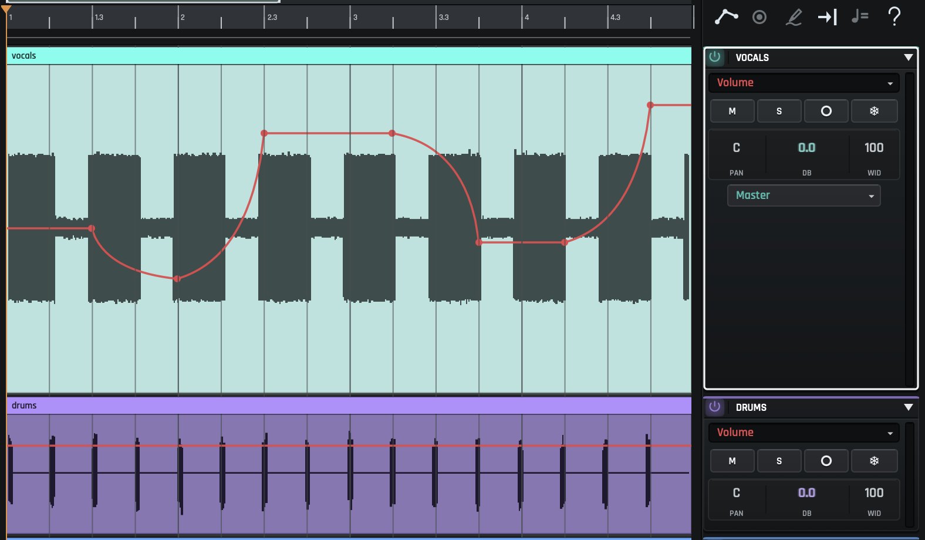Select the vocals automation point at 2.3

tap(264, 133)
